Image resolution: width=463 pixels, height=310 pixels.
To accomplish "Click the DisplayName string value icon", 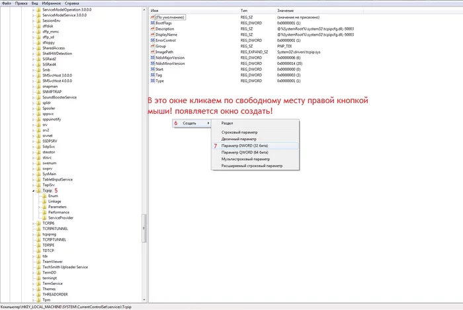I will pos(153,34).
